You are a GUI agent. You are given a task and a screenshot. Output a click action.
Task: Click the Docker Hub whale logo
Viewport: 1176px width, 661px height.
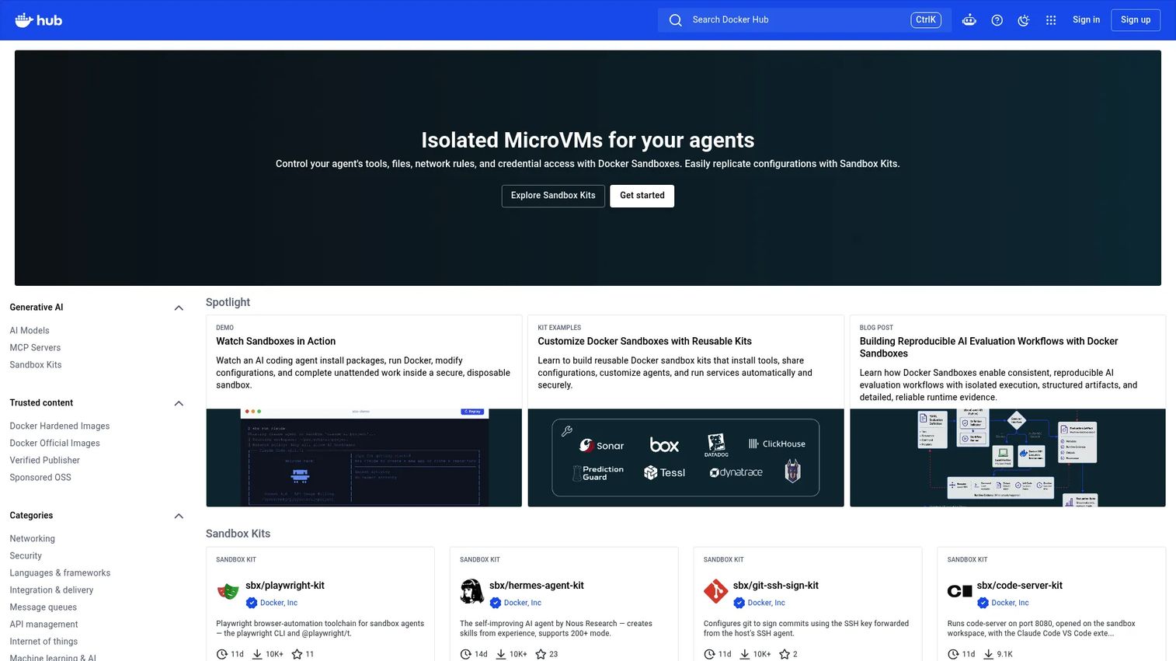click(x=39, y=20)
